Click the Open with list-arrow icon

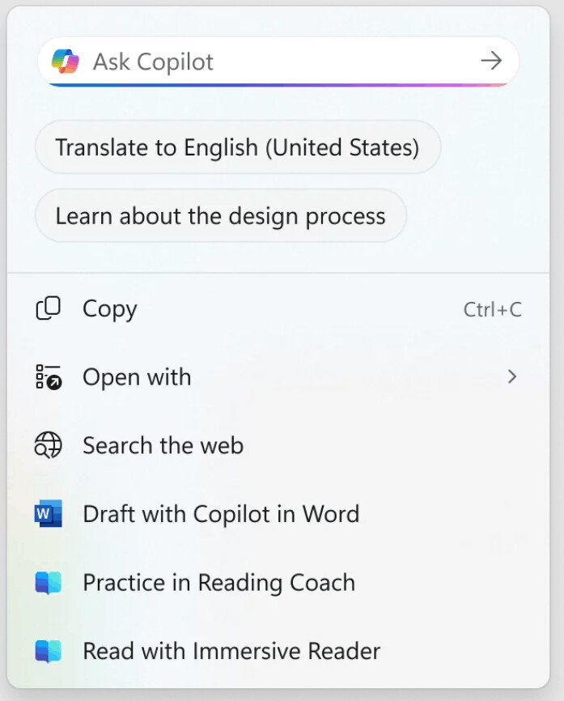[49, 377]
